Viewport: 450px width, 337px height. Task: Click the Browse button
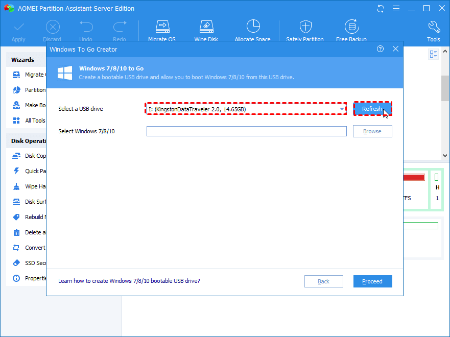click(372, 131)
